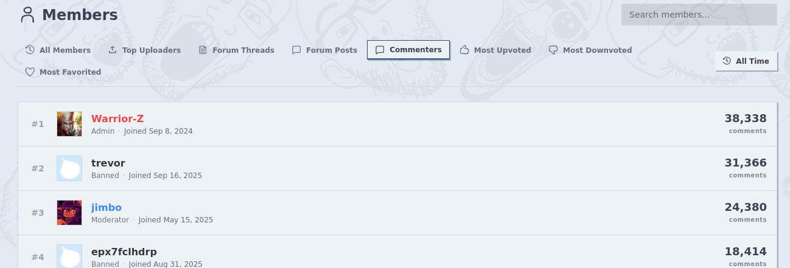Click the Top Uploaders upload icon
Screen dimensions: 790x268
pyautogui.click(x=113, y=50)
